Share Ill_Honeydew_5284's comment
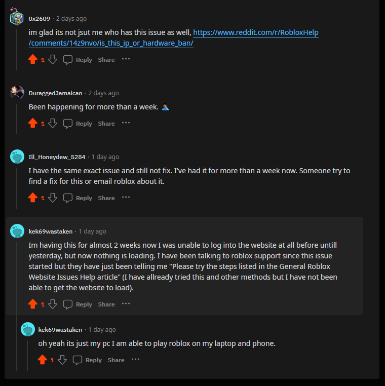Screen dimensions: 385x386 (106, 198)
